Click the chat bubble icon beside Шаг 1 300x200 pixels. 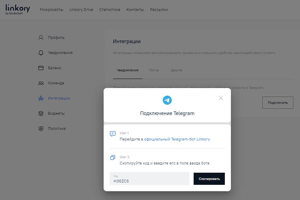click(x=113, y=134)
